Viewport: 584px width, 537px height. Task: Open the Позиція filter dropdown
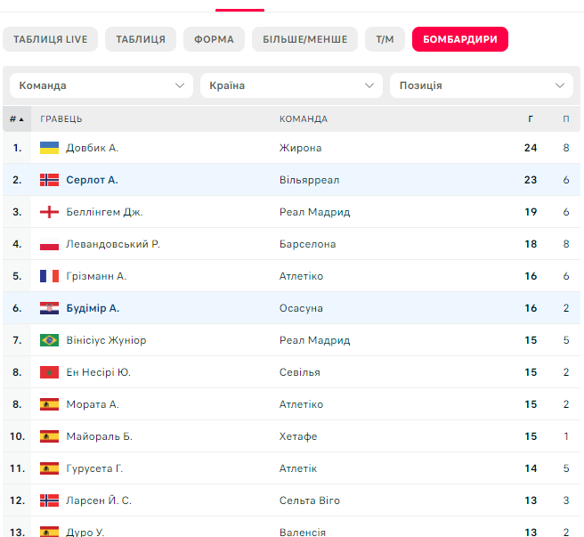[482, 85]
